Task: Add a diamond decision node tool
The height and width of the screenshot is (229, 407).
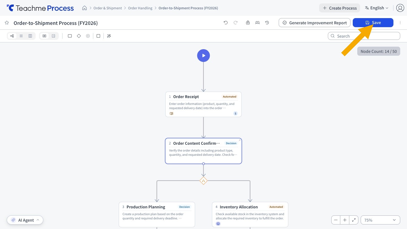Action: click(x=79, y=36)
